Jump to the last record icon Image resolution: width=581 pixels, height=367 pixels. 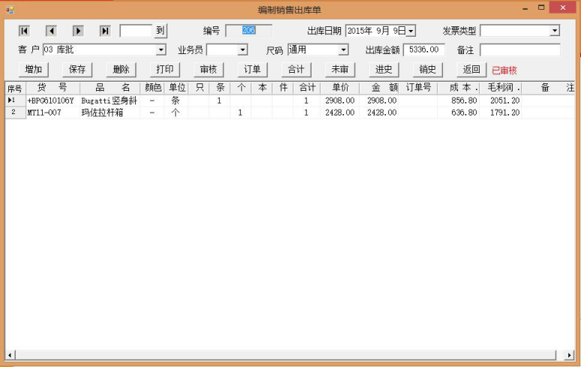pos(105,31)
